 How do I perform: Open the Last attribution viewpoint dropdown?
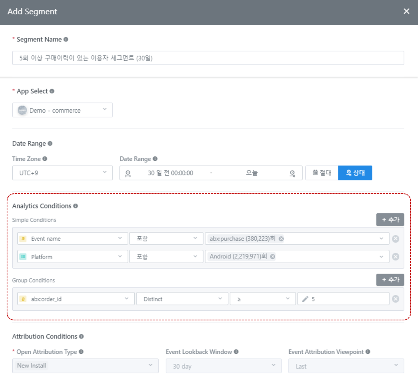[x=346, y=366]
